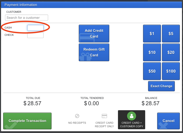Click inside the Check amount field
Screen dimensions: 183x133
[x=35, y=35]
